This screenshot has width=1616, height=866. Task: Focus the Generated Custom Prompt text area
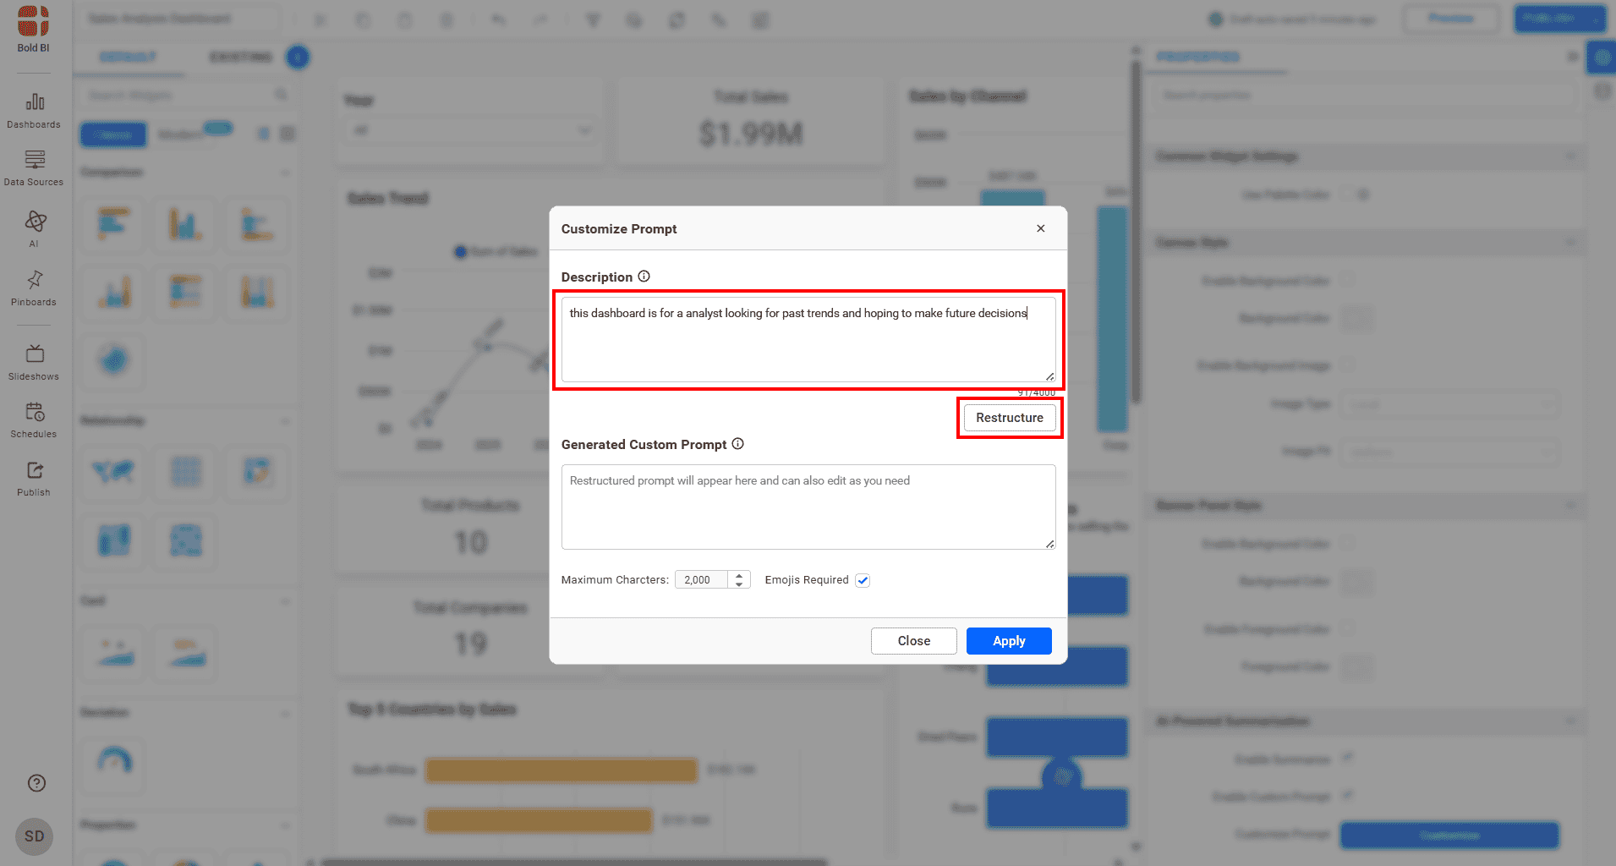[808, 507]
